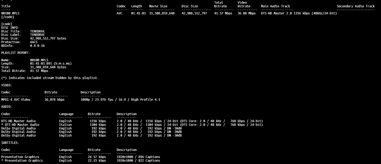Image resolution: width=381 pixels, height=164 pixels.
Task: Select the 01:41:03 length value in summary row
Action: 138,13
